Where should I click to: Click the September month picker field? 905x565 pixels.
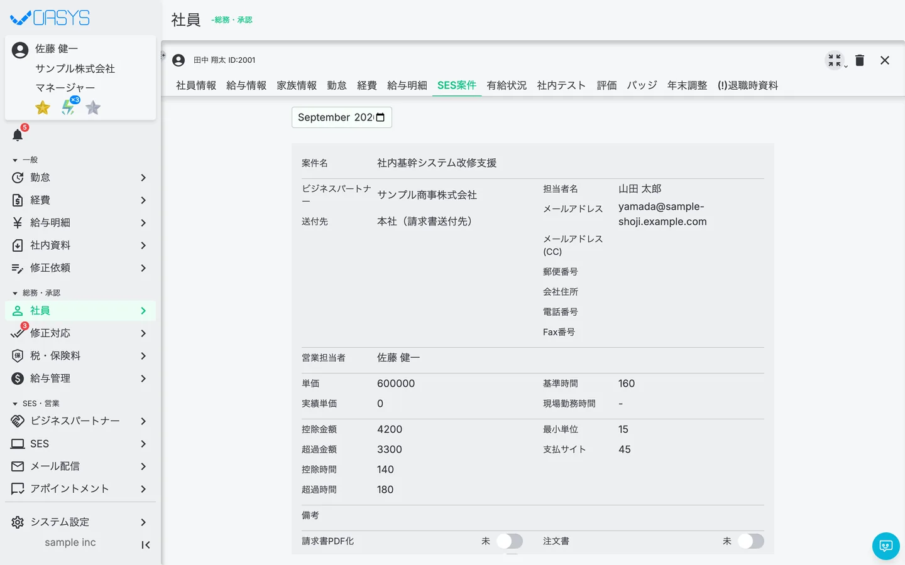point(342,117)
